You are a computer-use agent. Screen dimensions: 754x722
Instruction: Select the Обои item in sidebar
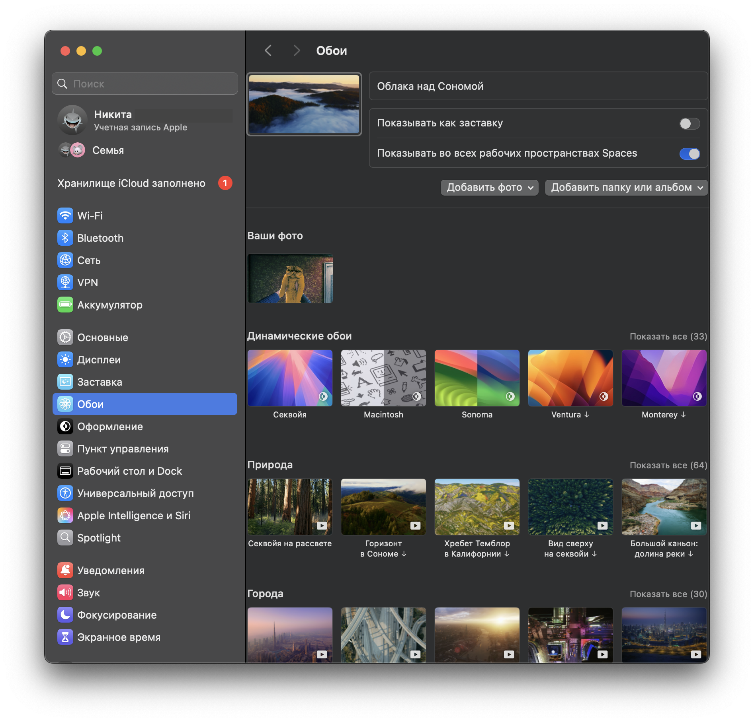coord(145,404)
